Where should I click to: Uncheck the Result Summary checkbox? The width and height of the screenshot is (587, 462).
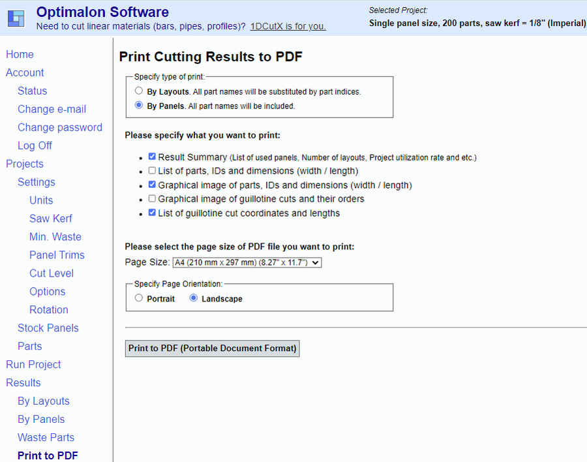[x=152, y=157]
